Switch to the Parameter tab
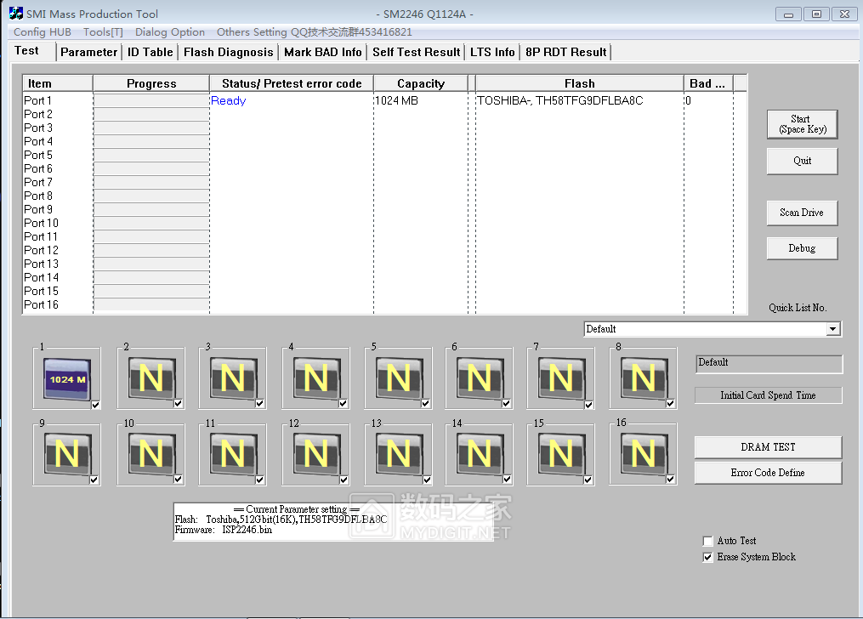The image size is (863, 619). coord(88,52)
